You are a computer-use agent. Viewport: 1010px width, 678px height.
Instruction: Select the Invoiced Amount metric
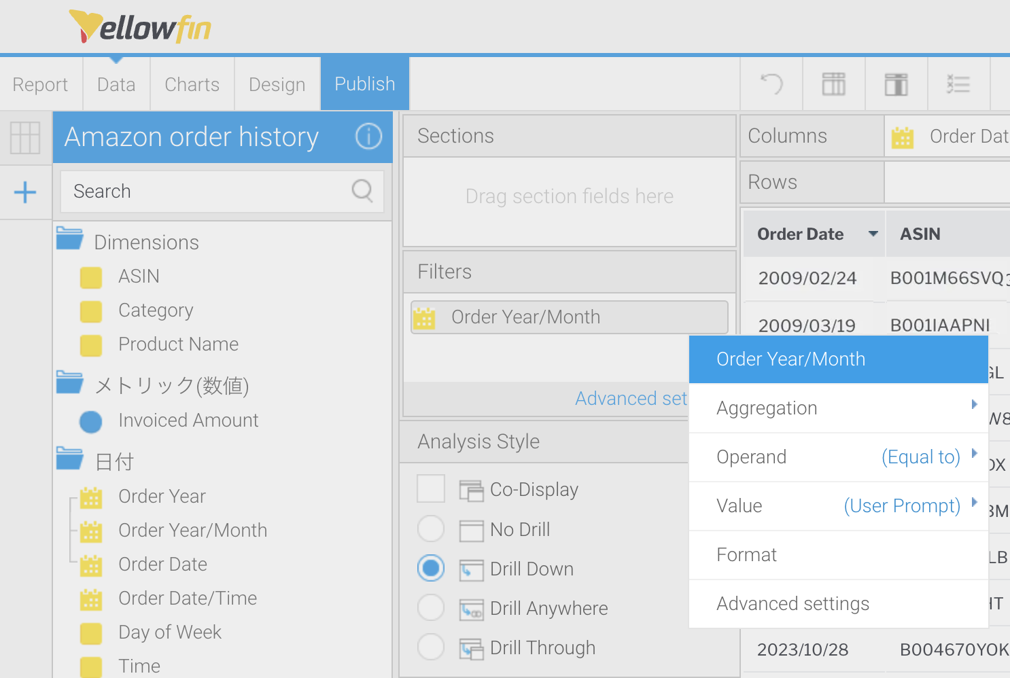coord(188,421)
